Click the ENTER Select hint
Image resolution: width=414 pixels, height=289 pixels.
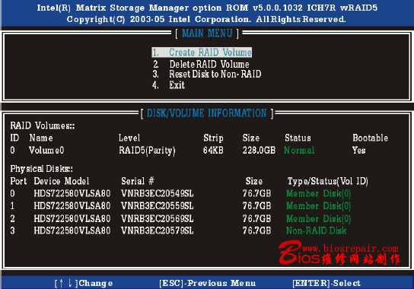coord(326,283)
